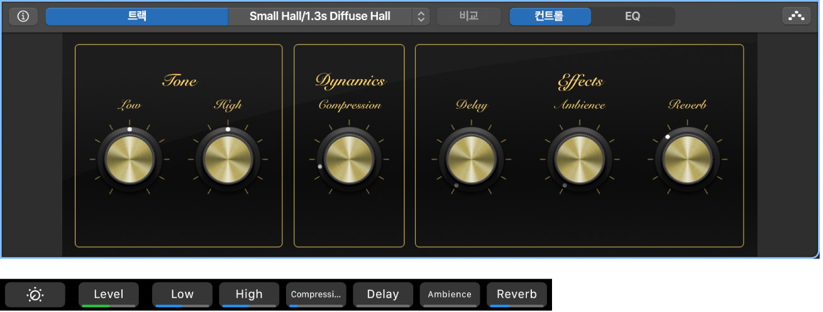Click the Tone Low knob
Screen dimensions: 823x312
click(130, 159)
